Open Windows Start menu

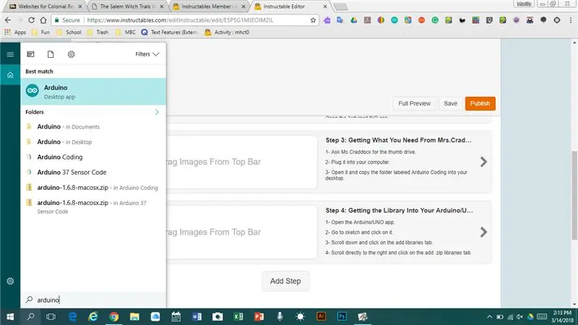pos(10,316)
